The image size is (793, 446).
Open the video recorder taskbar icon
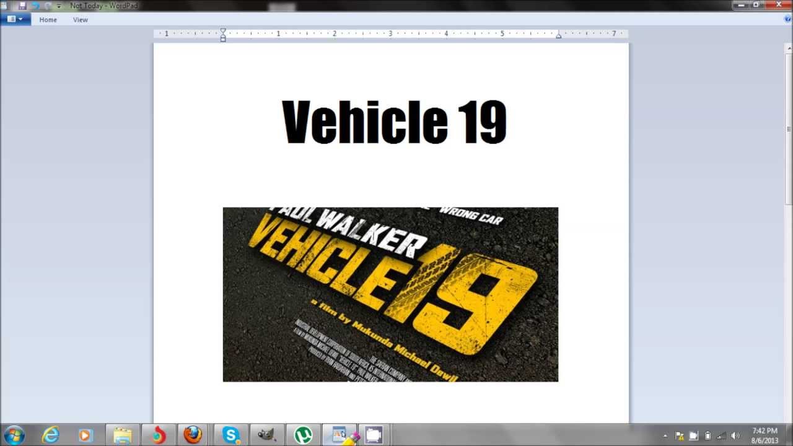(x=374, y=435)
